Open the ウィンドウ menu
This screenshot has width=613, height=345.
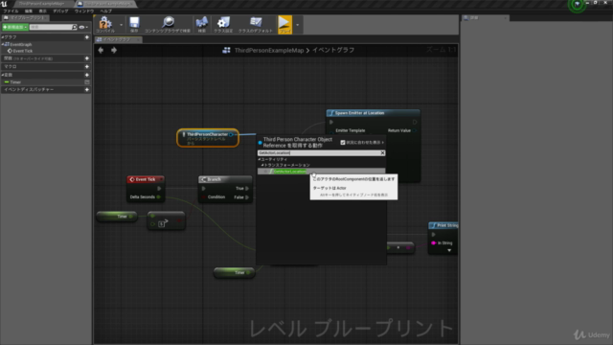point(84,11)
